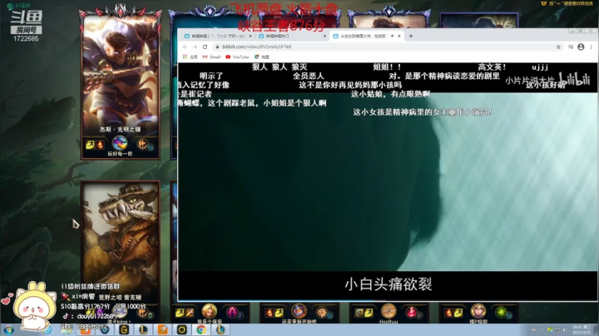Click the round emblem under Jayce card
Screen dimensions: 599x336
click(120, 143)
